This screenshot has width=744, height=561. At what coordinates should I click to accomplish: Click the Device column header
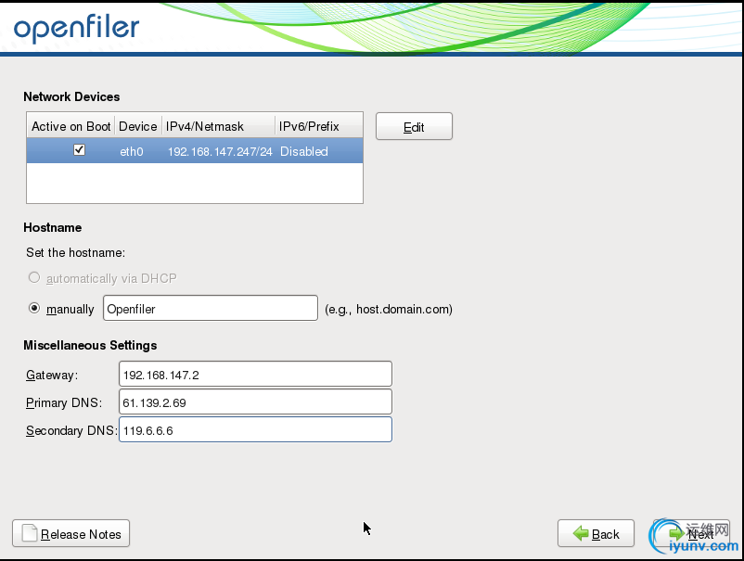click(x=138, y=127)
